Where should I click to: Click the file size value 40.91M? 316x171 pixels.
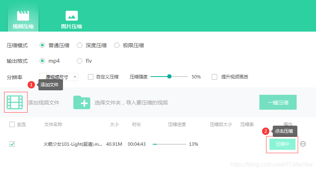coord(114,144)
